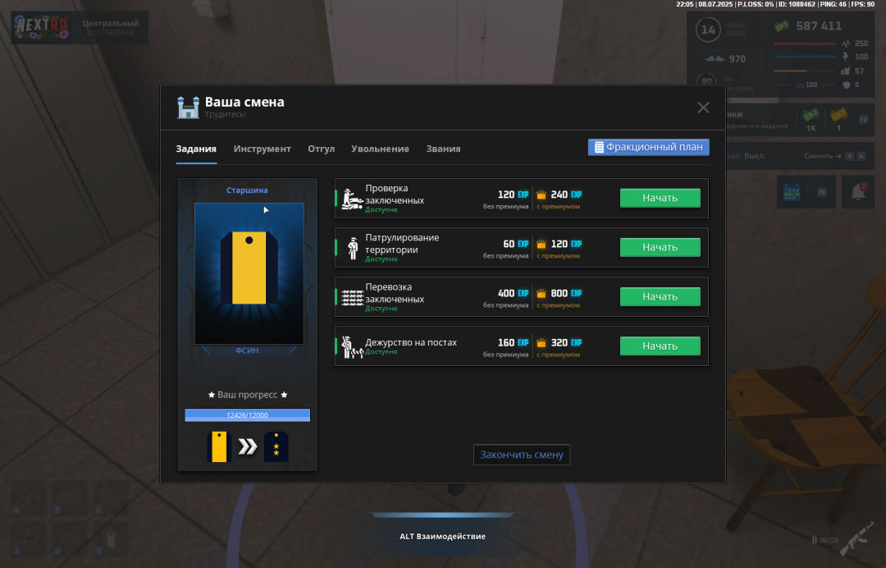Image resolution: width=886 pixels, height=568 pixels.
Task: Click the Ваша смена dialog title
Action: [x=244, y=102]
